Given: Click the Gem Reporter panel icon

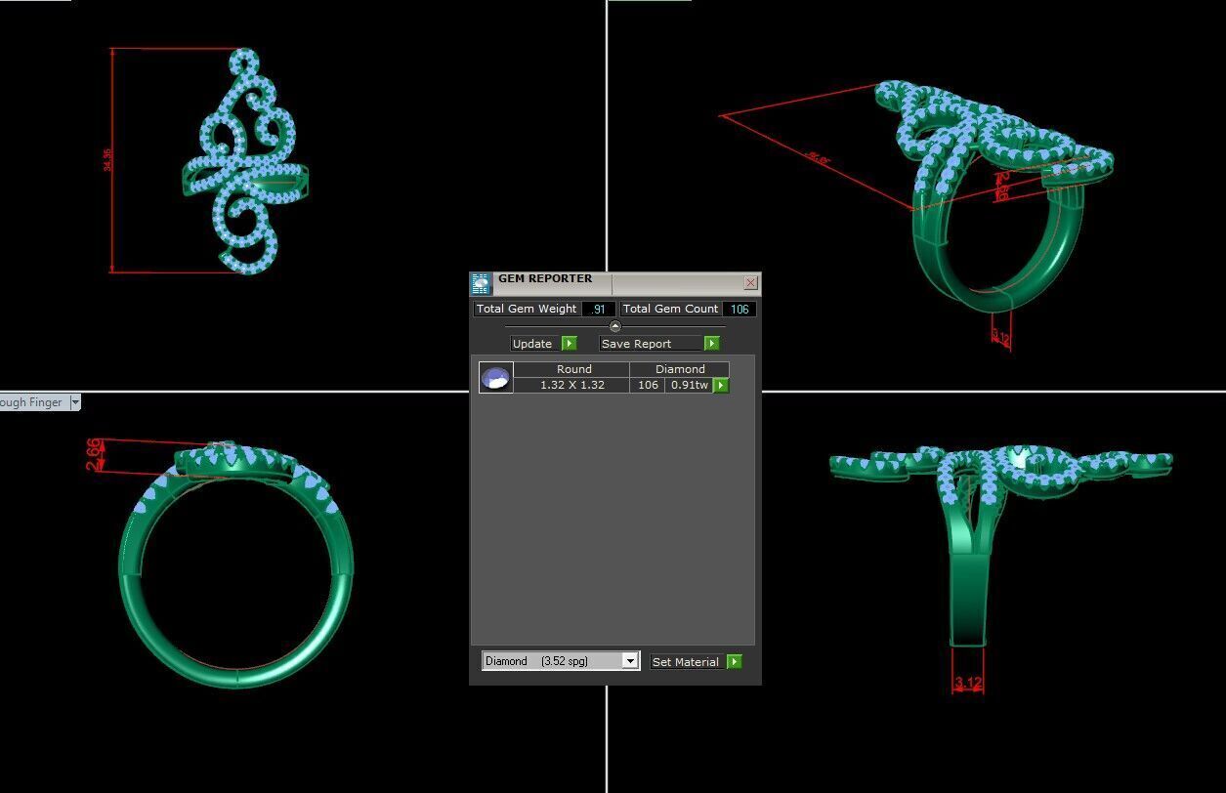Looking at the screenshot, I should (x=481, y=284).
